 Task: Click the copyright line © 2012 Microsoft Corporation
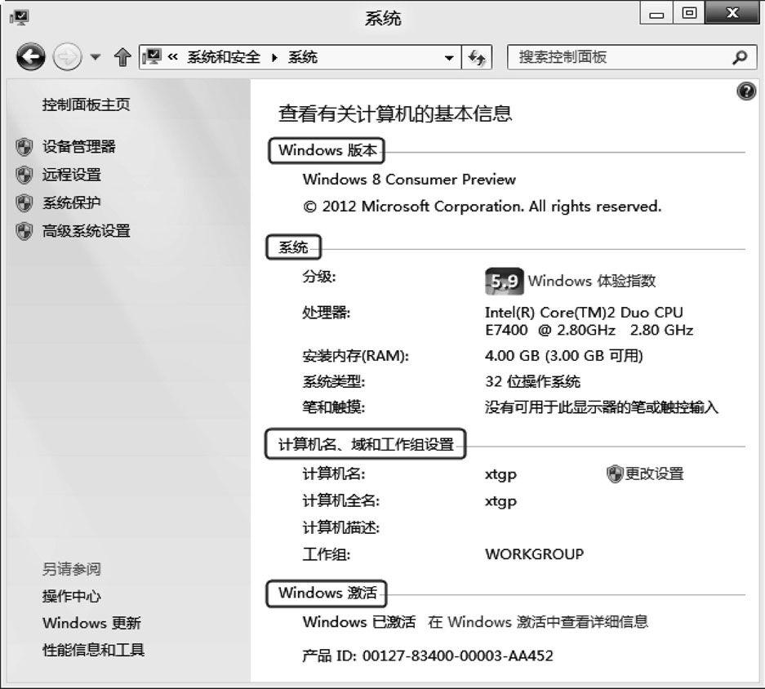tap(482, 207)
